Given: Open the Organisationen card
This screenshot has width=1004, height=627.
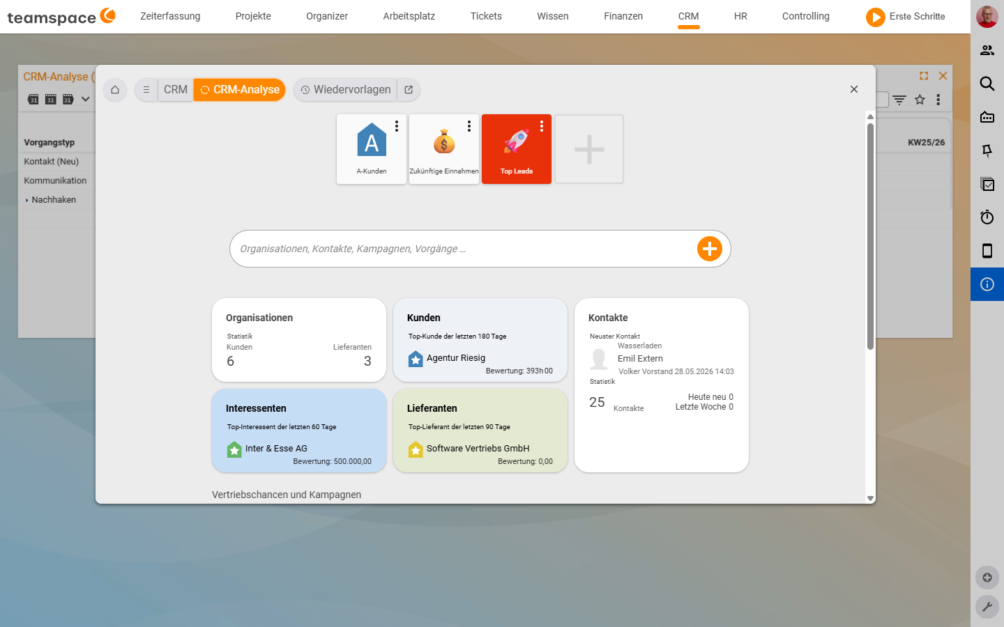Looking at the screenshot, I should click(x=299, y=340).
